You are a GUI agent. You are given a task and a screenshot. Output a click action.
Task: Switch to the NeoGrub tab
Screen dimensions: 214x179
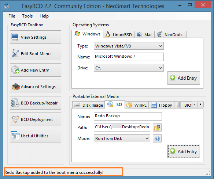170,35
